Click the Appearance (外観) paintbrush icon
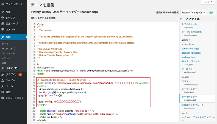Screen dimensions: 217x124 point(3,37)
